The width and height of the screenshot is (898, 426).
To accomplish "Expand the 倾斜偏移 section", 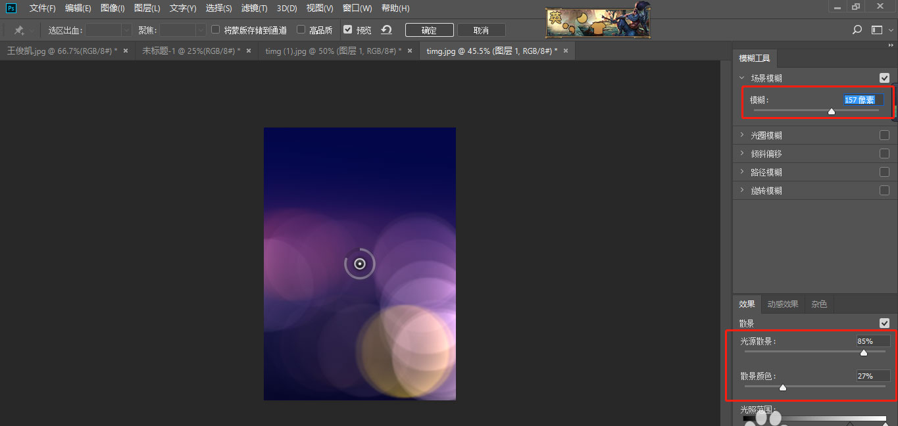I will point(742,154).
